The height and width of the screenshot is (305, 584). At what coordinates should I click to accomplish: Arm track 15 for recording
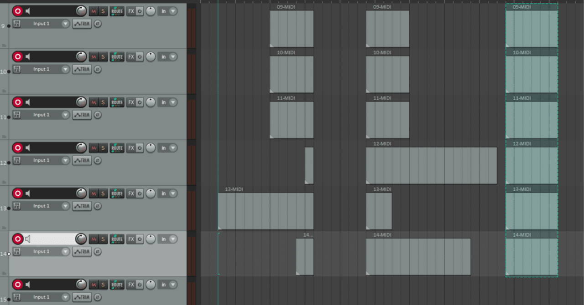click(x=17, y=284)
